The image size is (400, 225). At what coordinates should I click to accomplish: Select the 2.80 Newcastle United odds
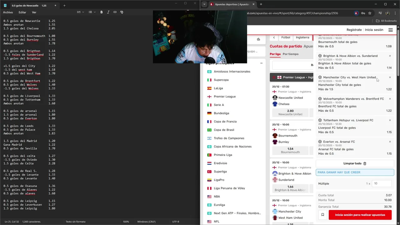pos(290,112)
